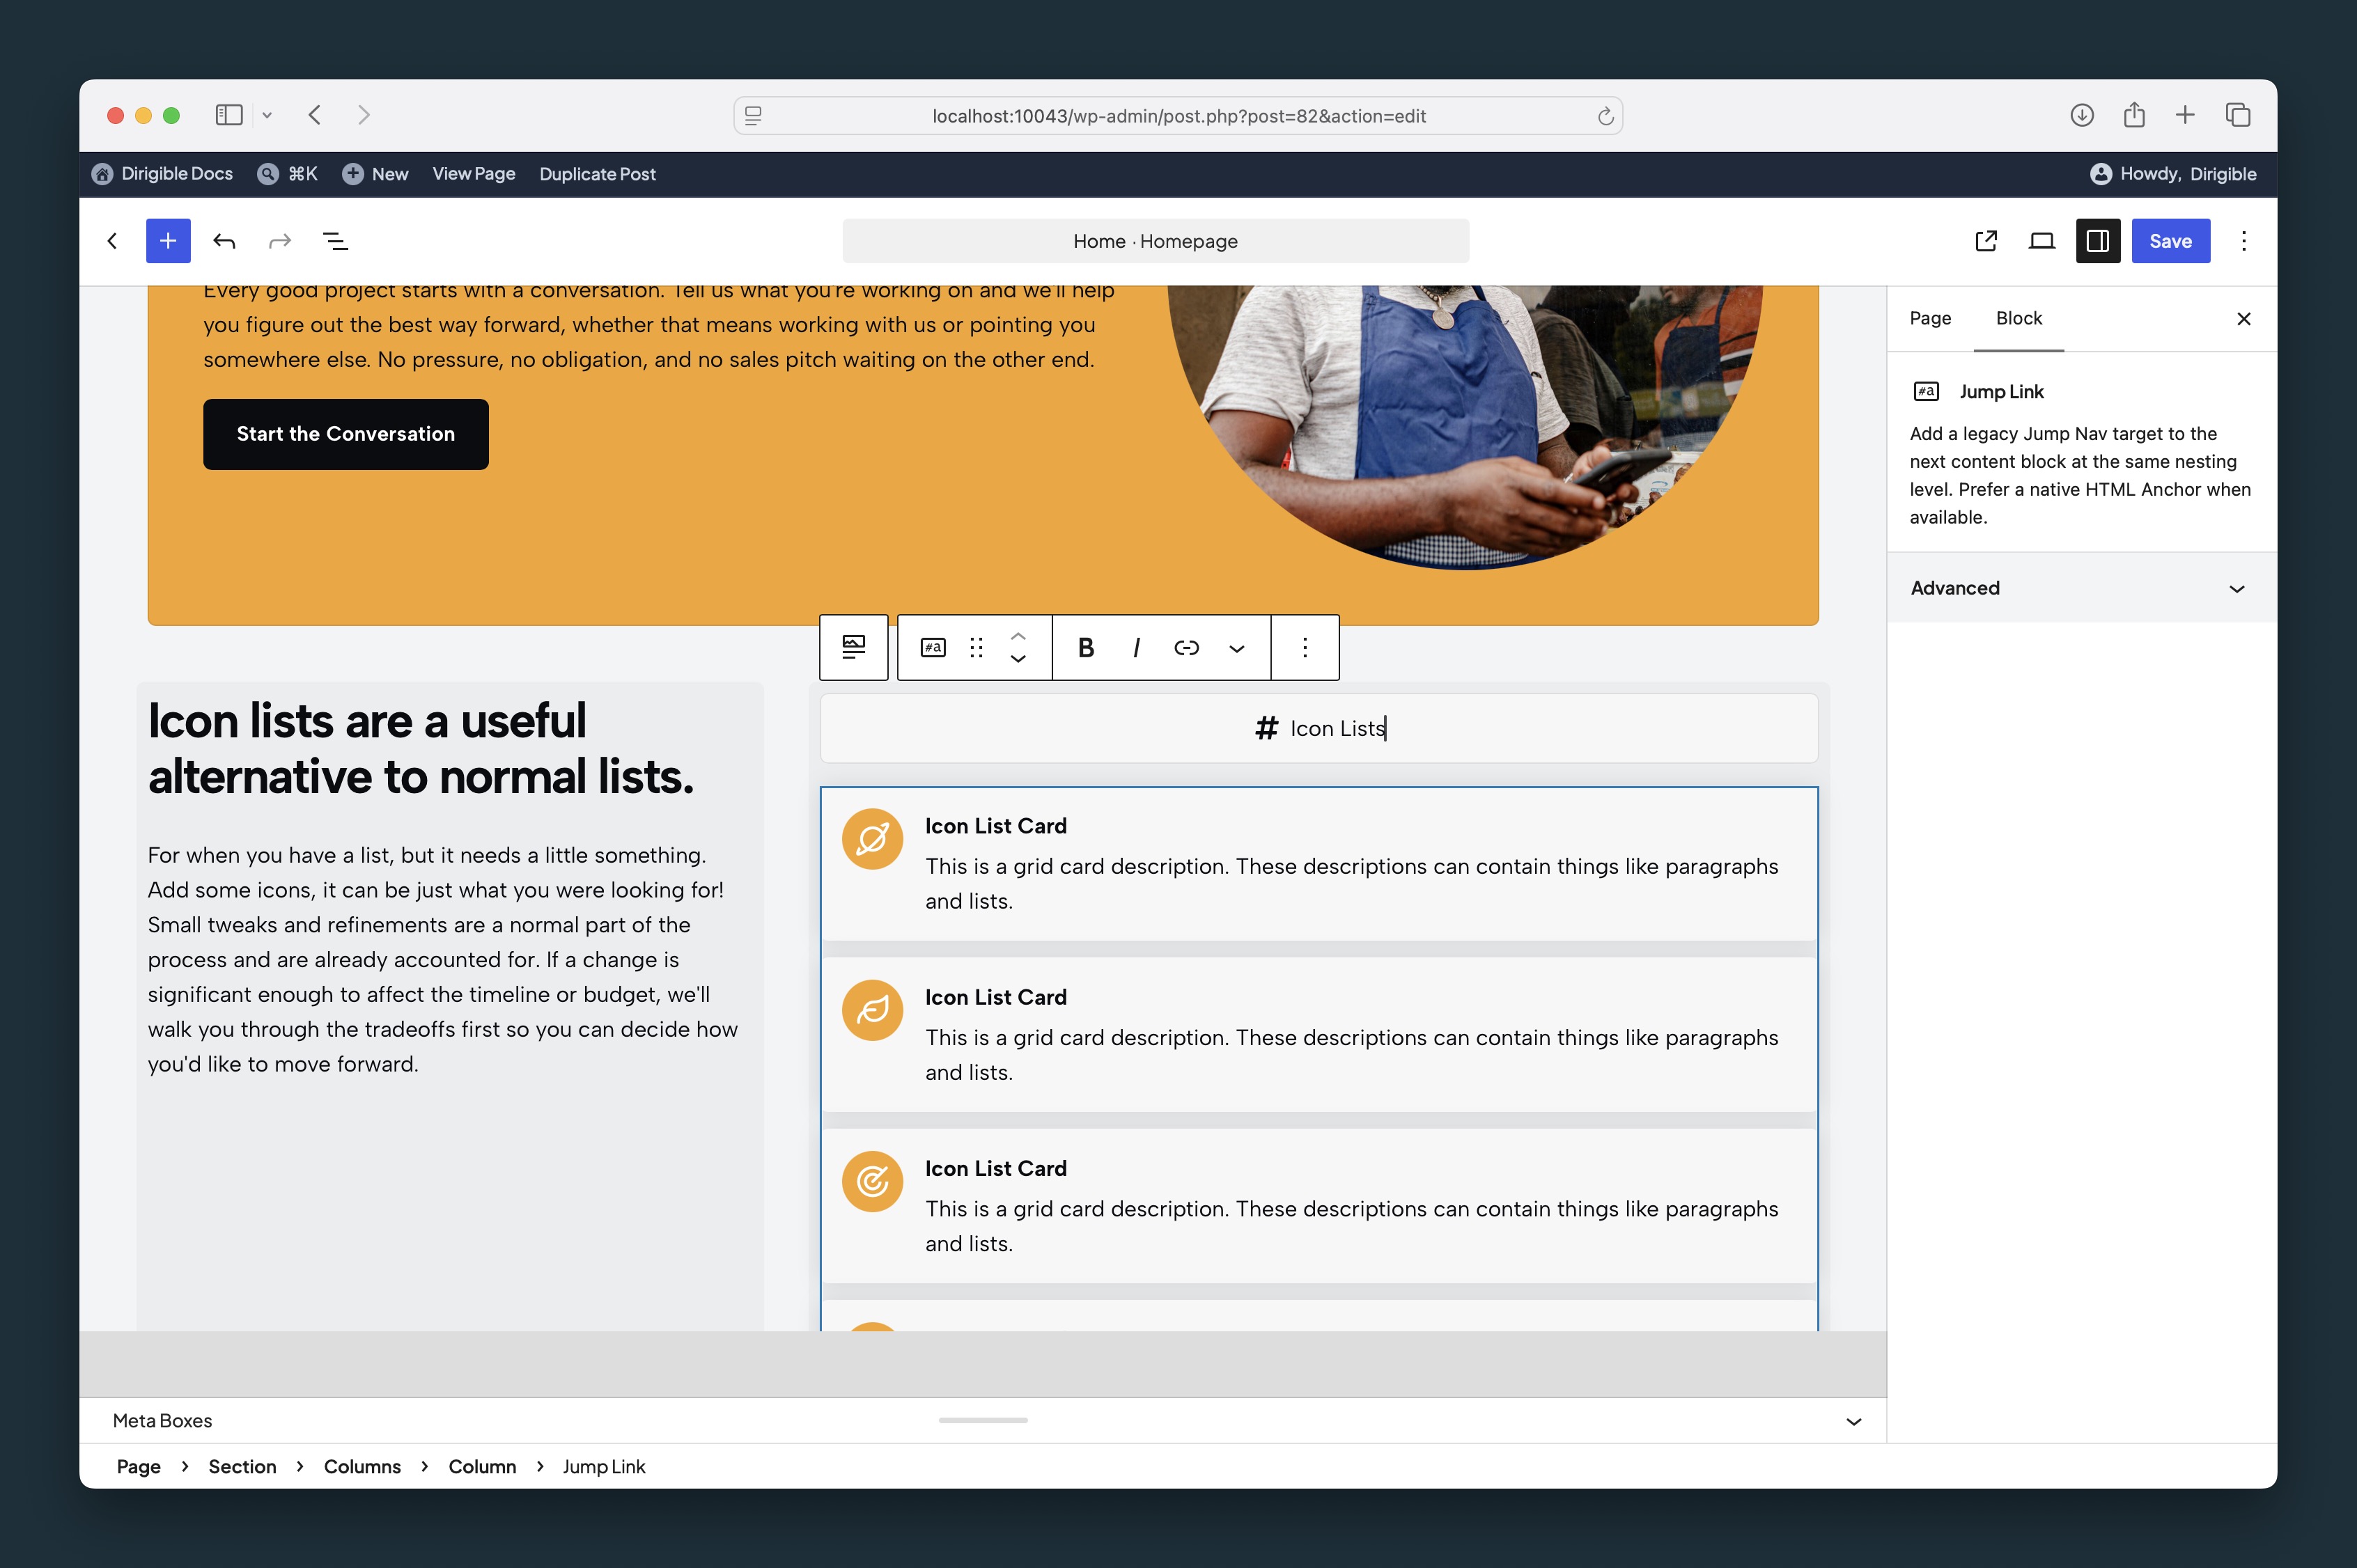
Task: Open more rich text controls dropdown
Action: point(1236,647)
